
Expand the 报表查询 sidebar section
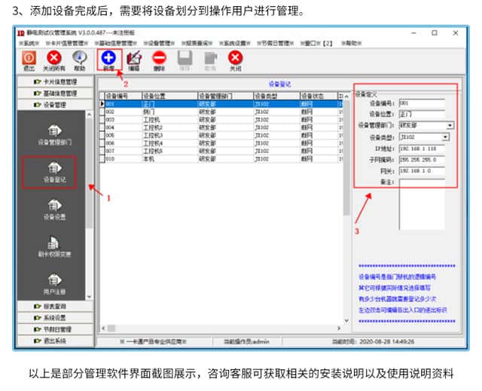[57, 306]
